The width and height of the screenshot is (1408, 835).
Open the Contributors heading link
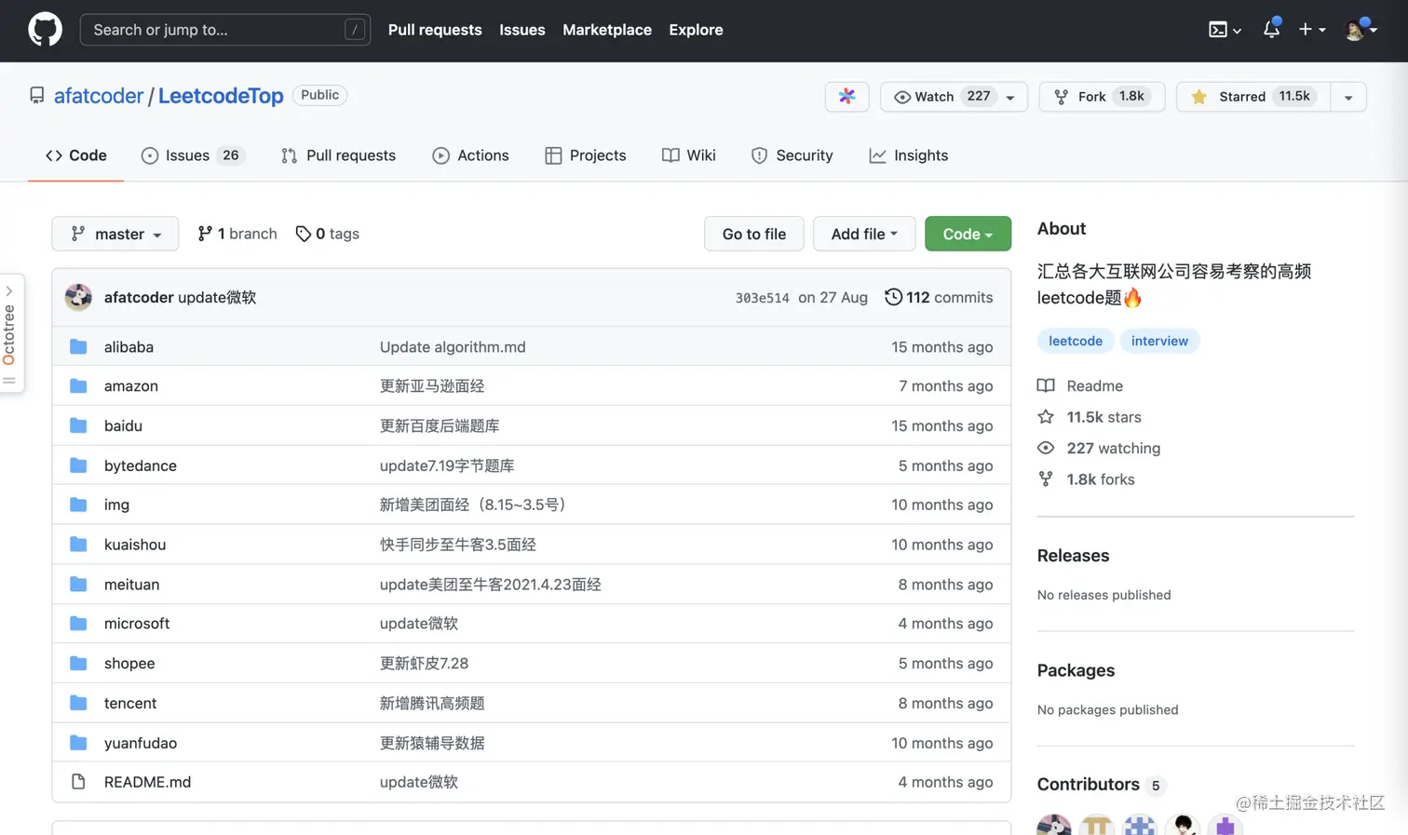click(1102, 785)
